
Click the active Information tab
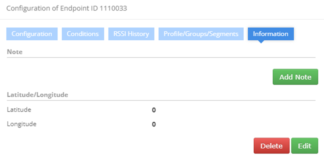point(271,34)
